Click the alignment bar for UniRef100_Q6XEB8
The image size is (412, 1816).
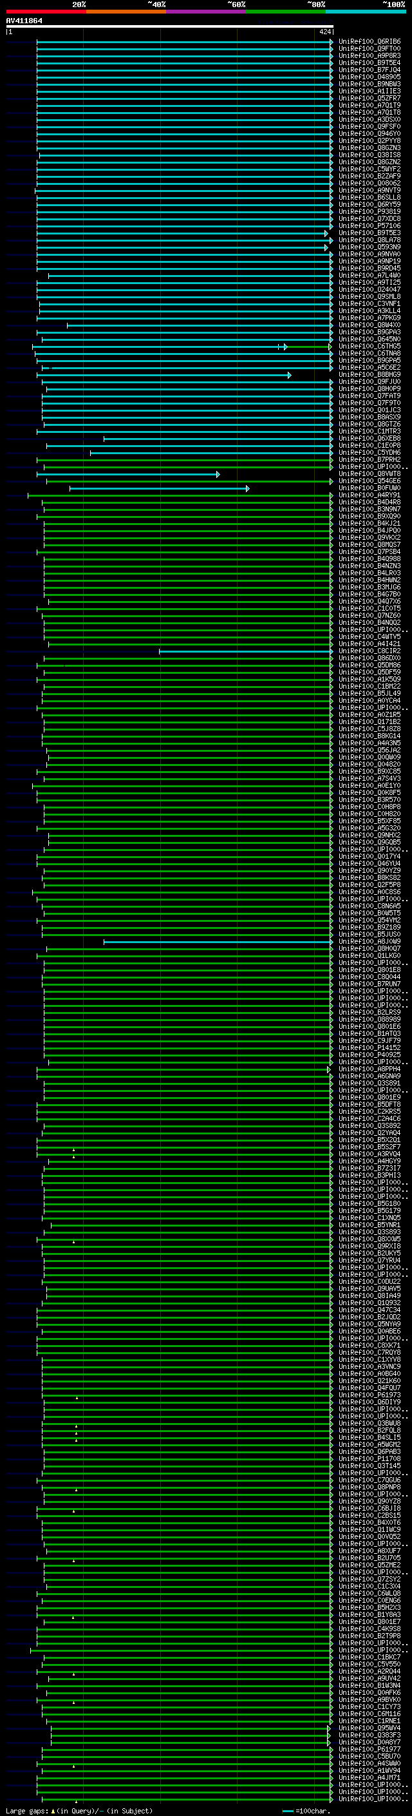point(218,439)
